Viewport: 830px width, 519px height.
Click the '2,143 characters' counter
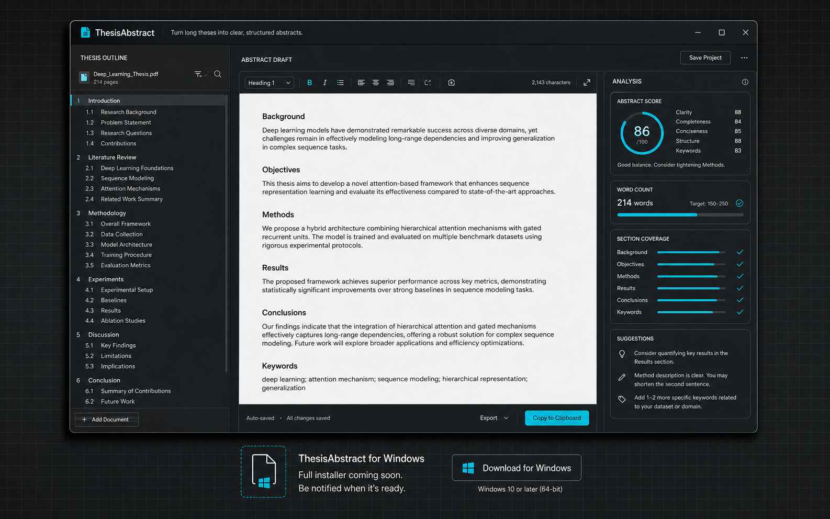point(551,83)
